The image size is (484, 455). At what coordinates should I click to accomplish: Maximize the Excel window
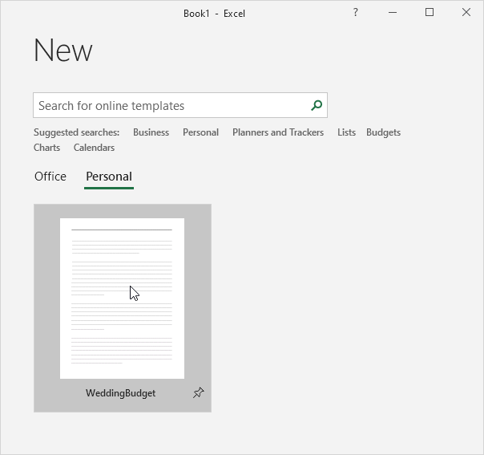click(430, 13)
